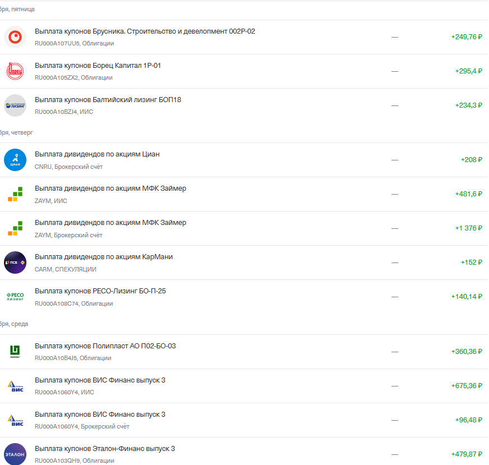Click the Полипласт logo icon

coord(15,352)
